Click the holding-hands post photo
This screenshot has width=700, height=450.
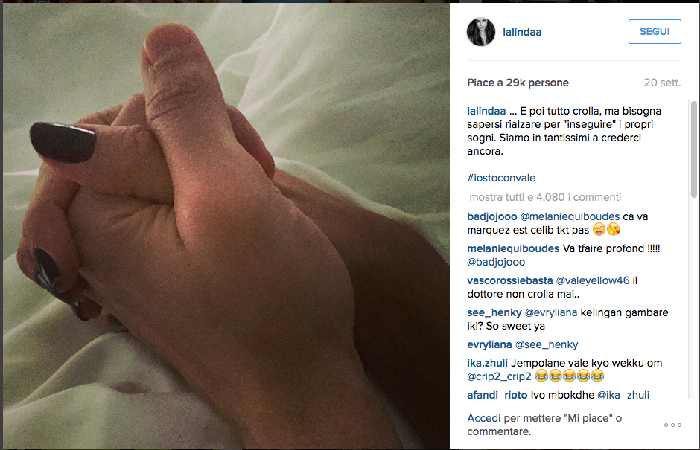226,226
